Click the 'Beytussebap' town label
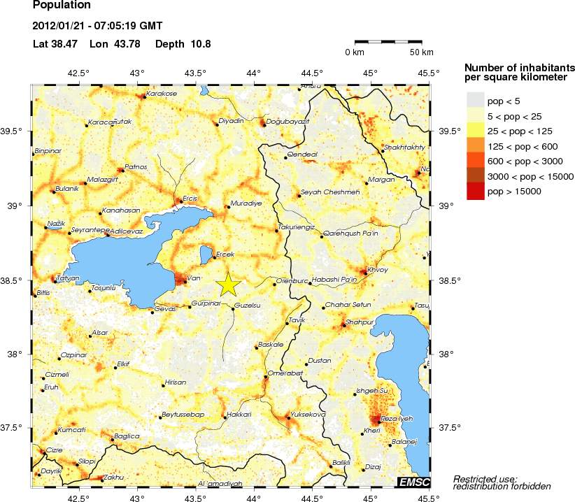This screenshot has width=575, height=502. [x=183, y=415]
